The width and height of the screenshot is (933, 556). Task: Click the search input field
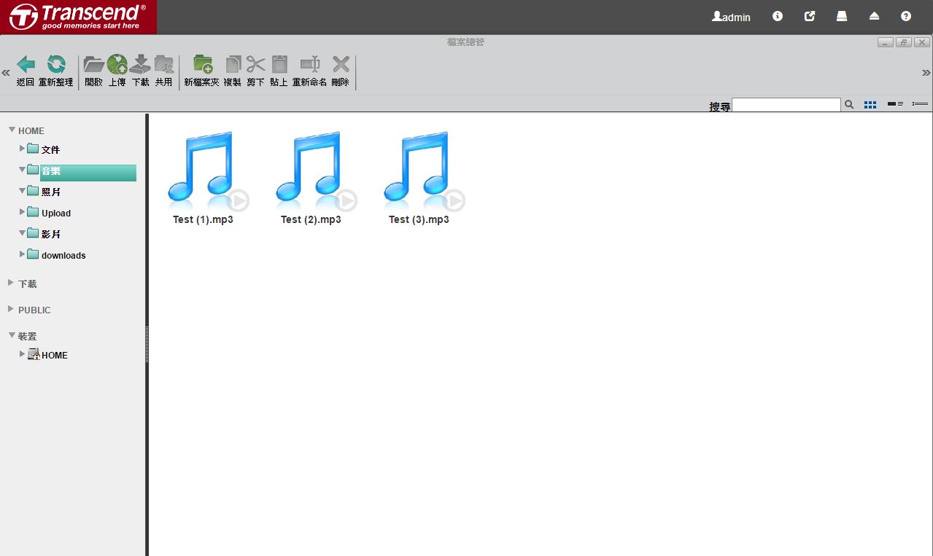coord(786,105)
